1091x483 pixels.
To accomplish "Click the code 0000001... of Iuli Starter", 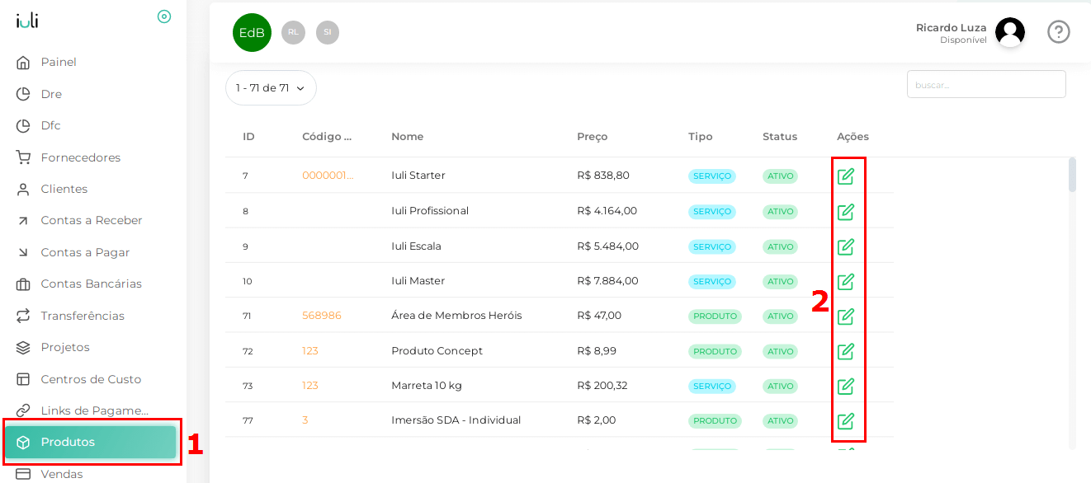I will pyautogui.click(x=328, y=176).
